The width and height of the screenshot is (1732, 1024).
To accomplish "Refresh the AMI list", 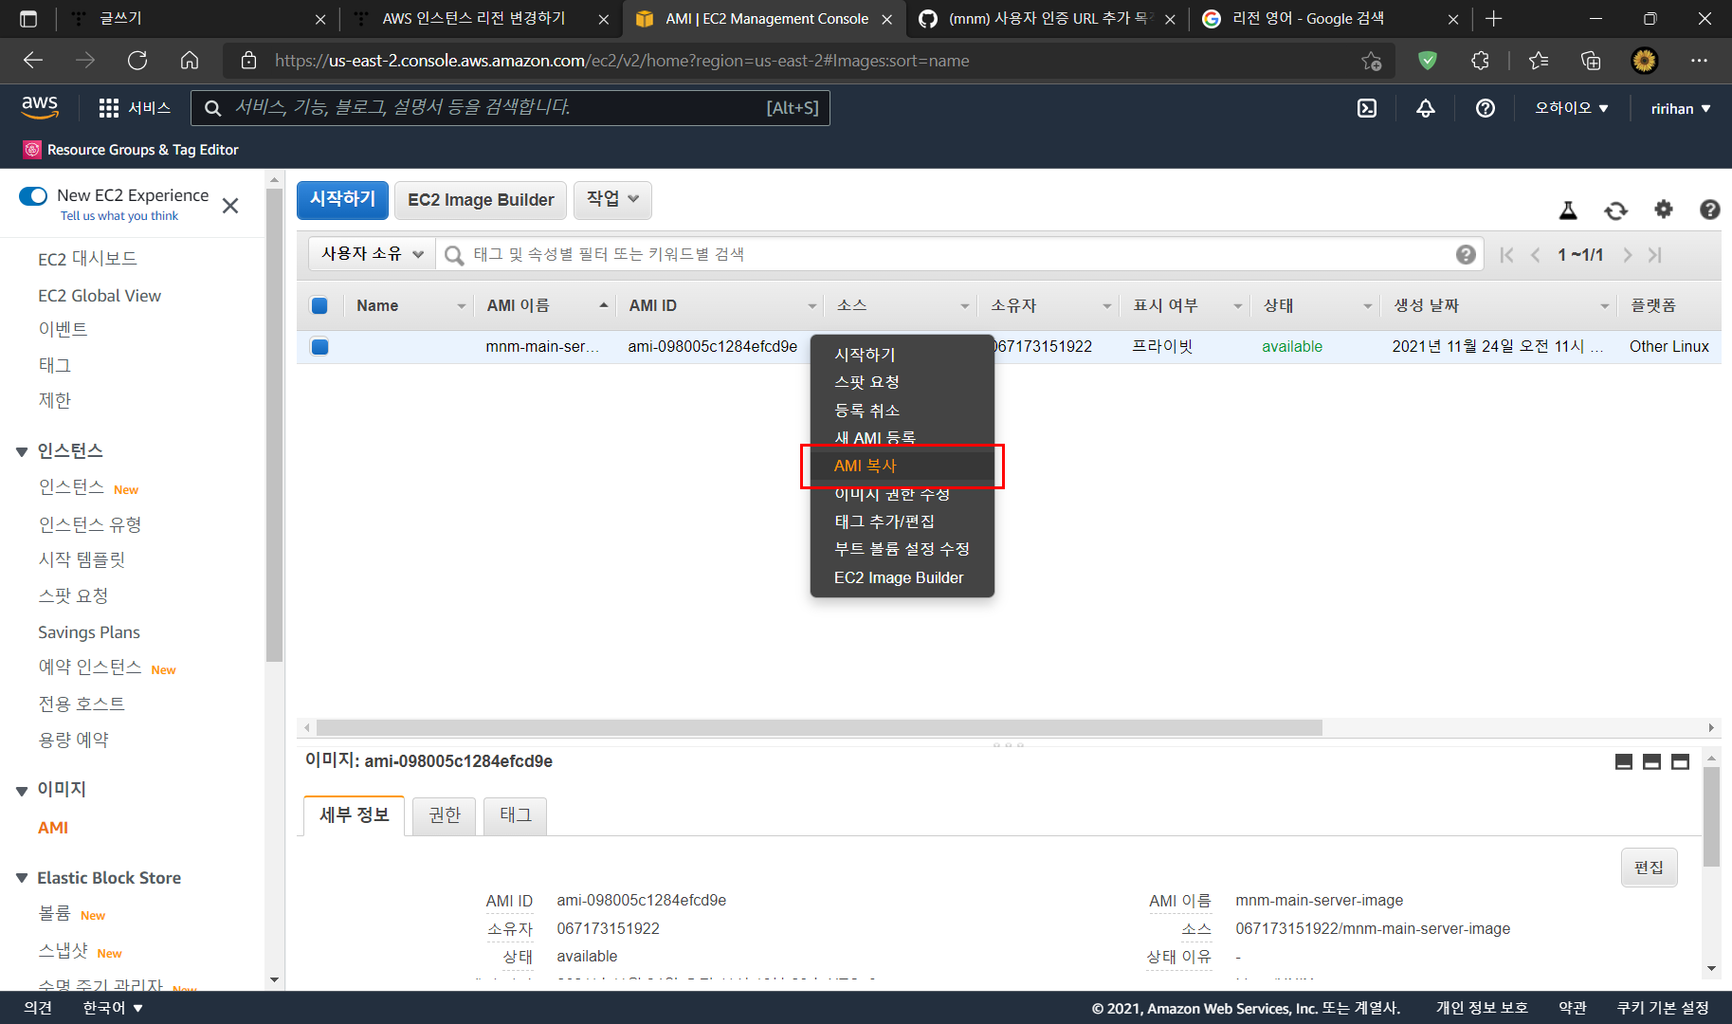I will point(1616,210).
